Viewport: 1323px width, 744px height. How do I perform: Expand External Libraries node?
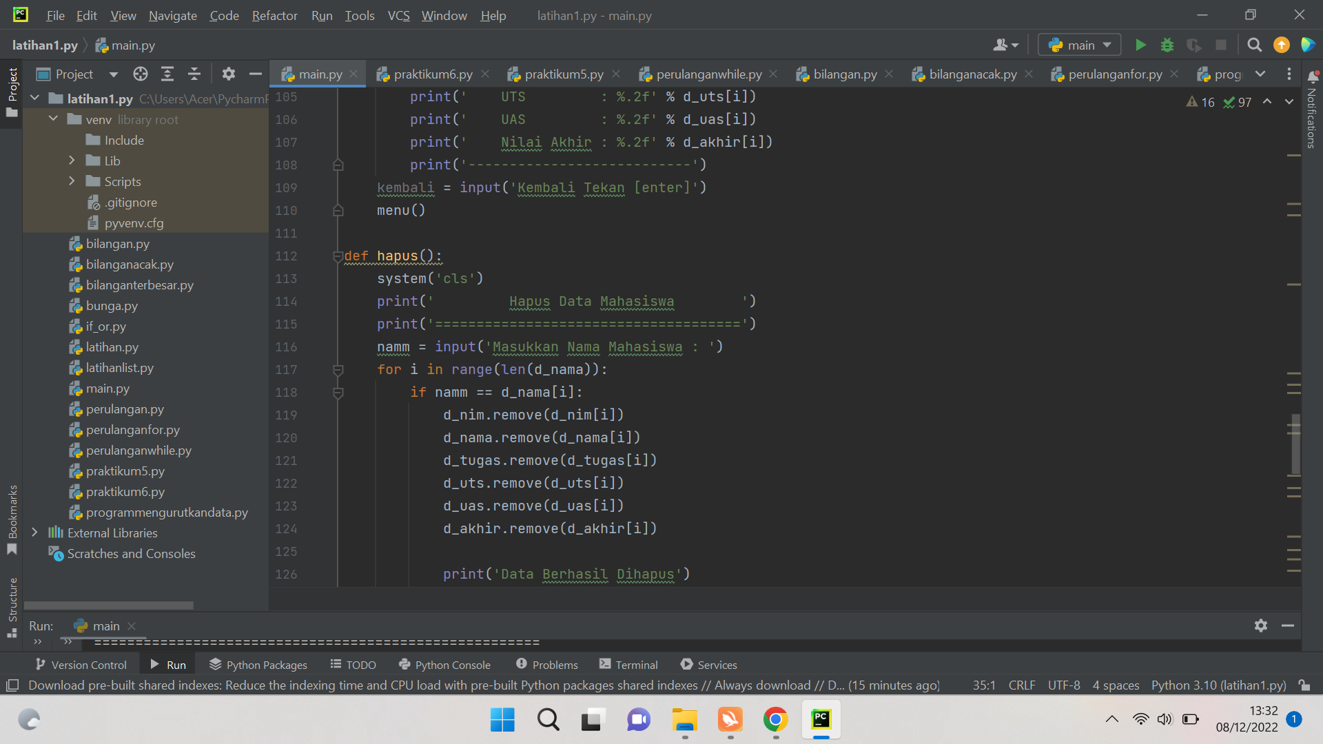(x=35, y=533)
